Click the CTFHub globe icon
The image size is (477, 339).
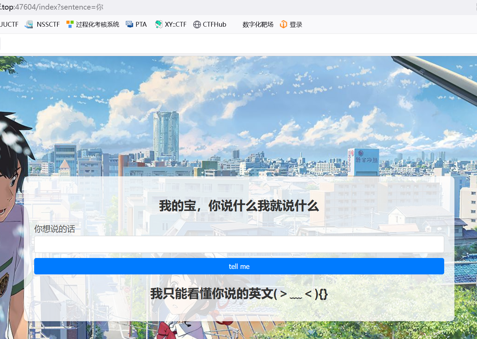pos(197,24)
